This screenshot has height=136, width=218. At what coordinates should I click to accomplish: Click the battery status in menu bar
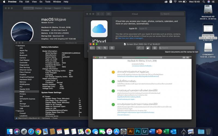tap(182, 2)
